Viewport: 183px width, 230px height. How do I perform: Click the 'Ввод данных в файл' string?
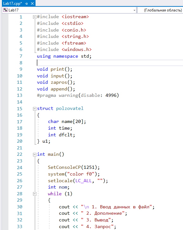125,207
